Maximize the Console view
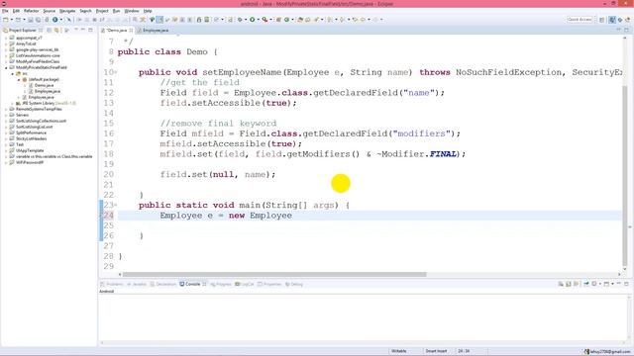The width and height of the screenshot is (634, 356). point(626,284)
